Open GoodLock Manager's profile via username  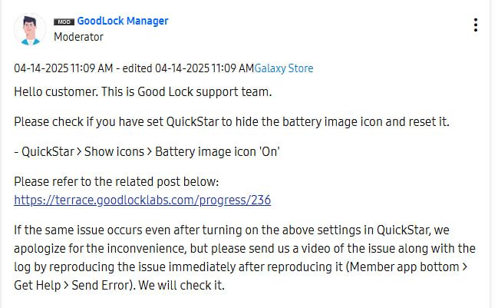(123, 22)
